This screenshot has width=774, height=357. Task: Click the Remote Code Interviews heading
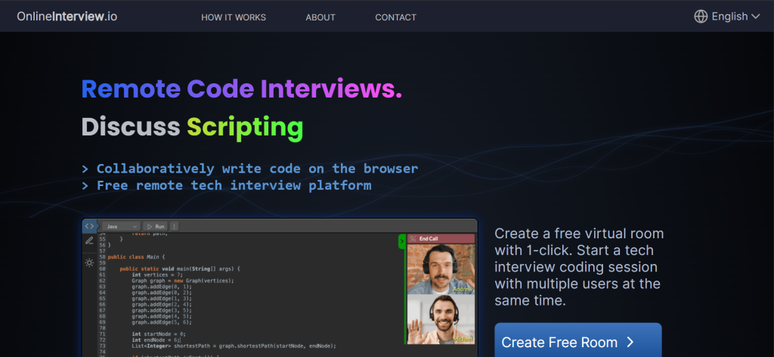(x=241, y=89)
